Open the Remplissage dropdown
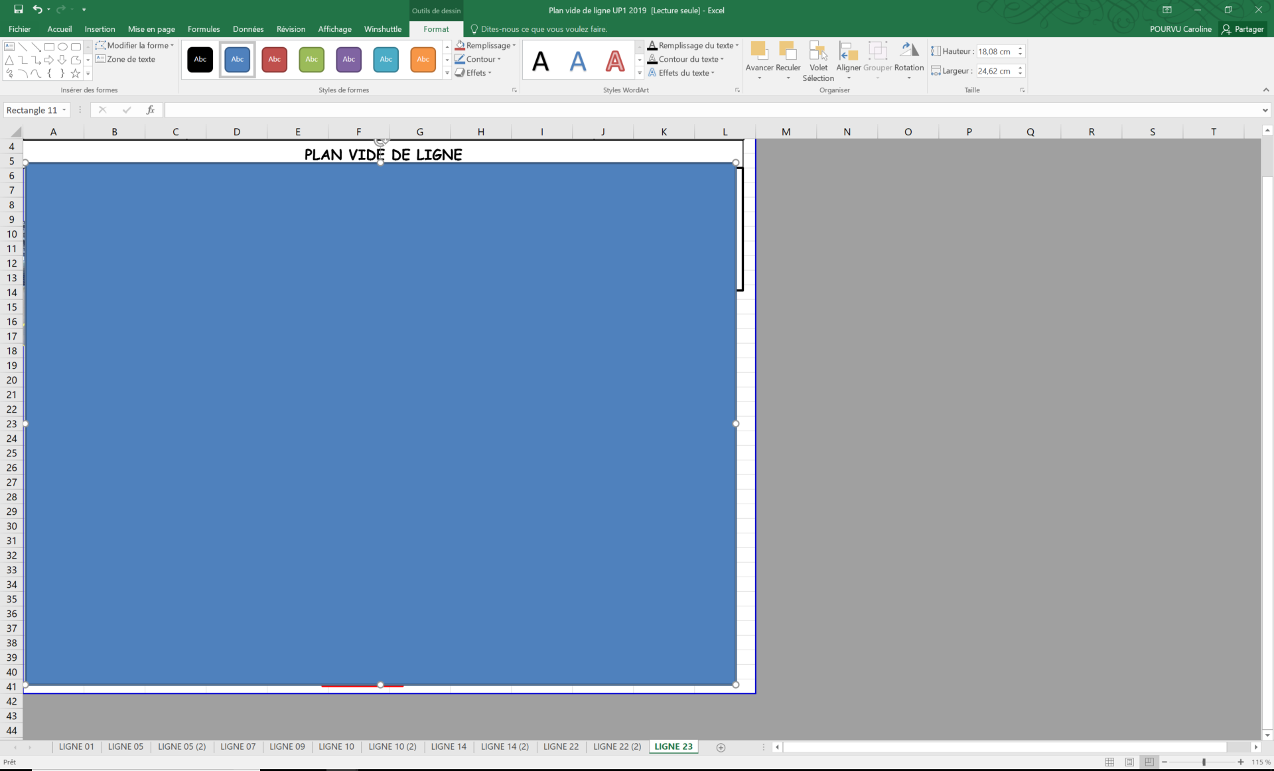This screenshot has width=1274, height=771. click(x=486, y=45)
